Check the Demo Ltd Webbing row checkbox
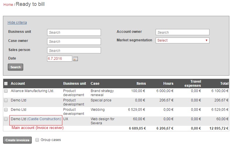232x146 pixels. click(x=6, y=110)
